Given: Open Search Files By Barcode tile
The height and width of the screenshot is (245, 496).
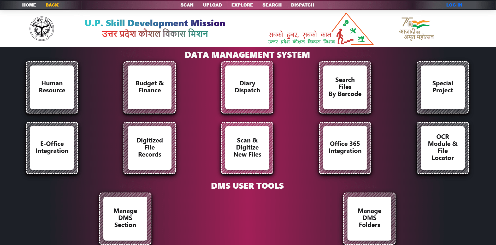Looking at the screenshot, I should (x=345, y=87).
